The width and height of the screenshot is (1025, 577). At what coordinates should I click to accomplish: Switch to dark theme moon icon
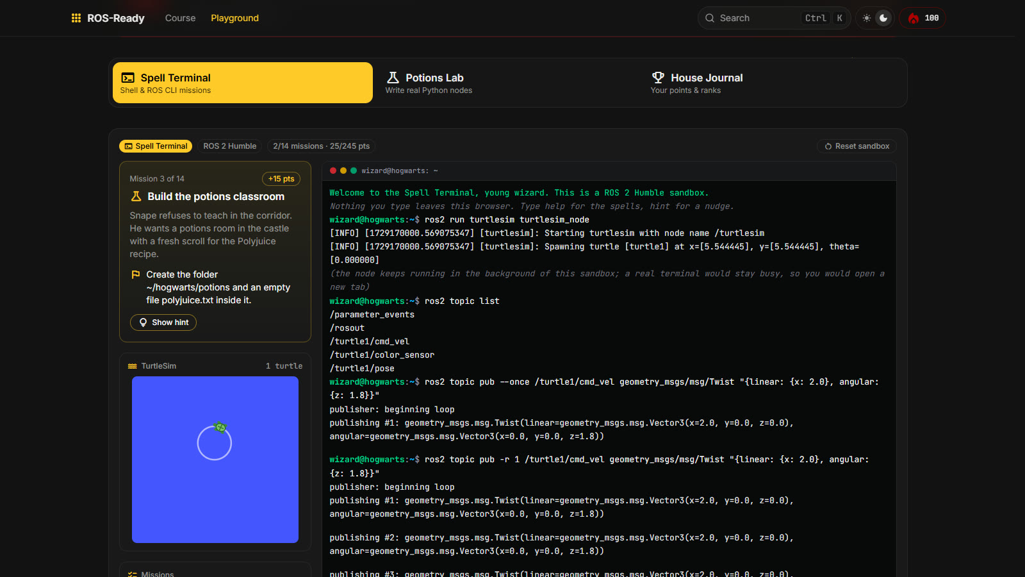point(884,18)
